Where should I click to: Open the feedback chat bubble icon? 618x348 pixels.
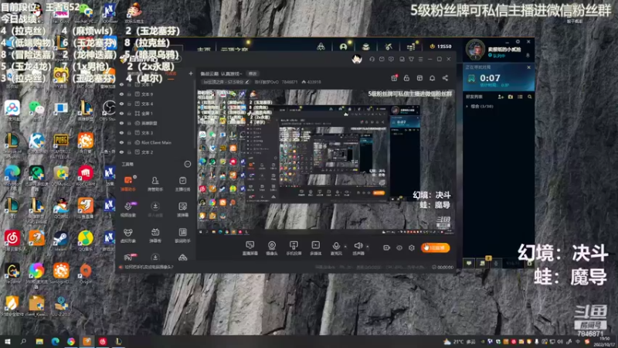[x=391, y=59]
